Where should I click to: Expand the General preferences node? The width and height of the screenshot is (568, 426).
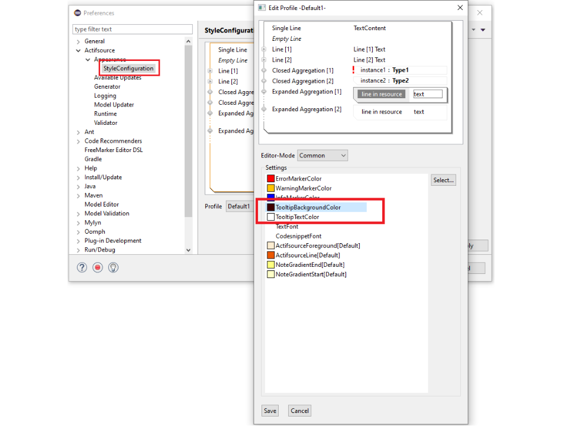click(x=79, y=41)
